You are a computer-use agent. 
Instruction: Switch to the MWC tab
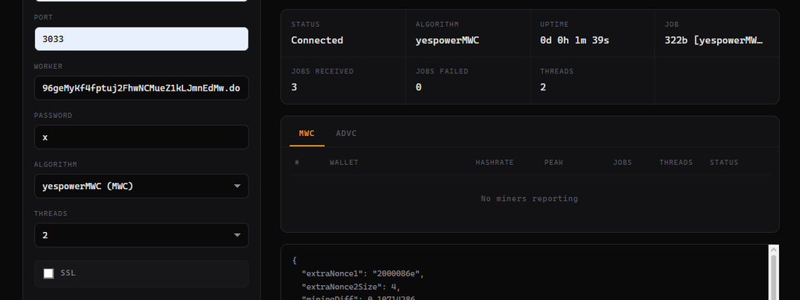[x=306, y=134]
